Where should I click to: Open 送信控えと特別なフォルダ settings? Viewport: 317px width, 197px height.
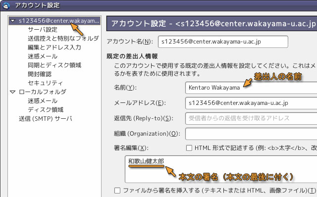pos(63,39)
